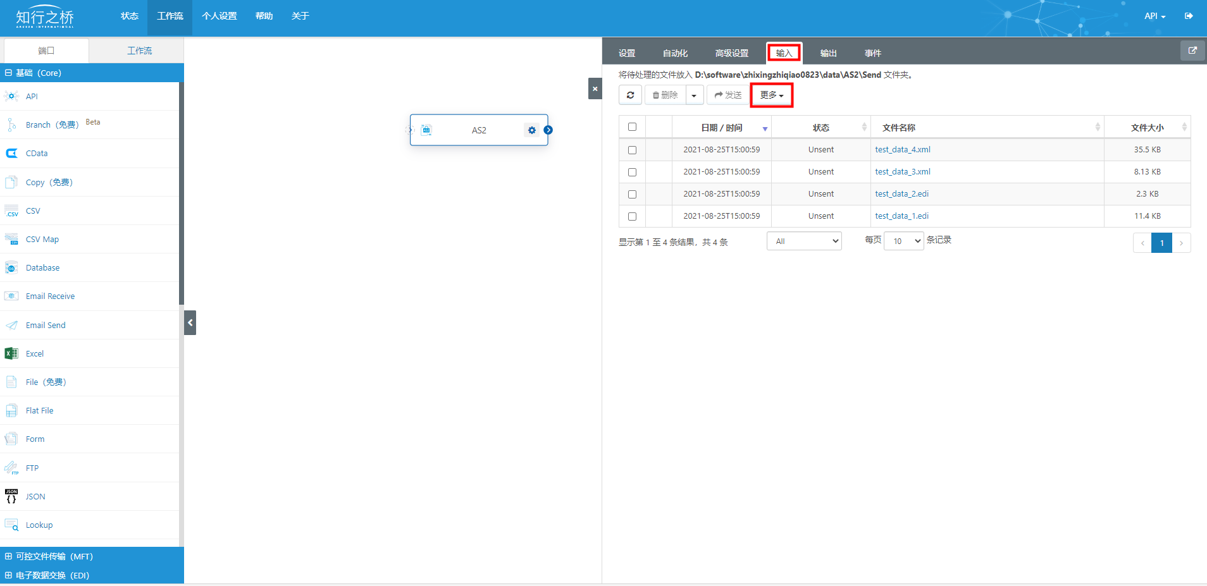Screen dimensions: 1207x586
Task: Click the Form connector icon
Action: pos(11,439)
